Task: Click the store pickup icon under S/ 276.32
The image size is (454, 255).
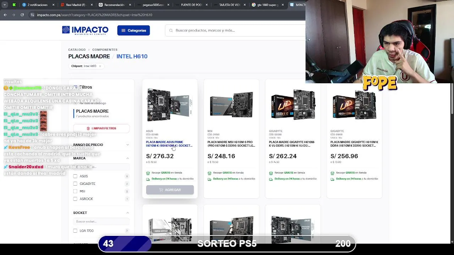Action: click(x=148, y=173)
